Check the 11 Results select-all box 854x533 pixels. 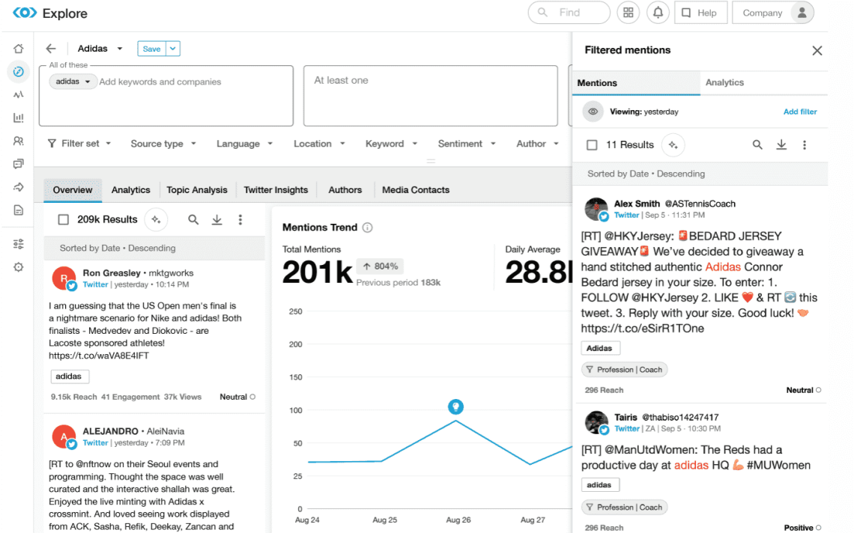[592, 144]
